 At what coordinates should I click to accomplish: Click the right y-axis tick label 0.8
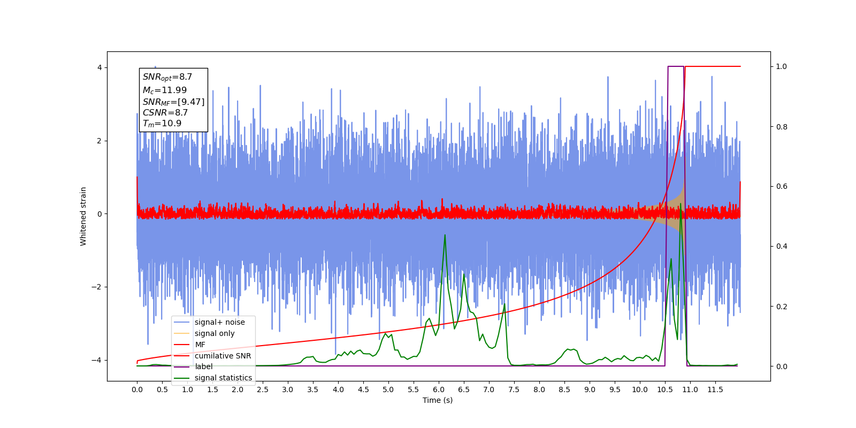click(x=782, y=127)
